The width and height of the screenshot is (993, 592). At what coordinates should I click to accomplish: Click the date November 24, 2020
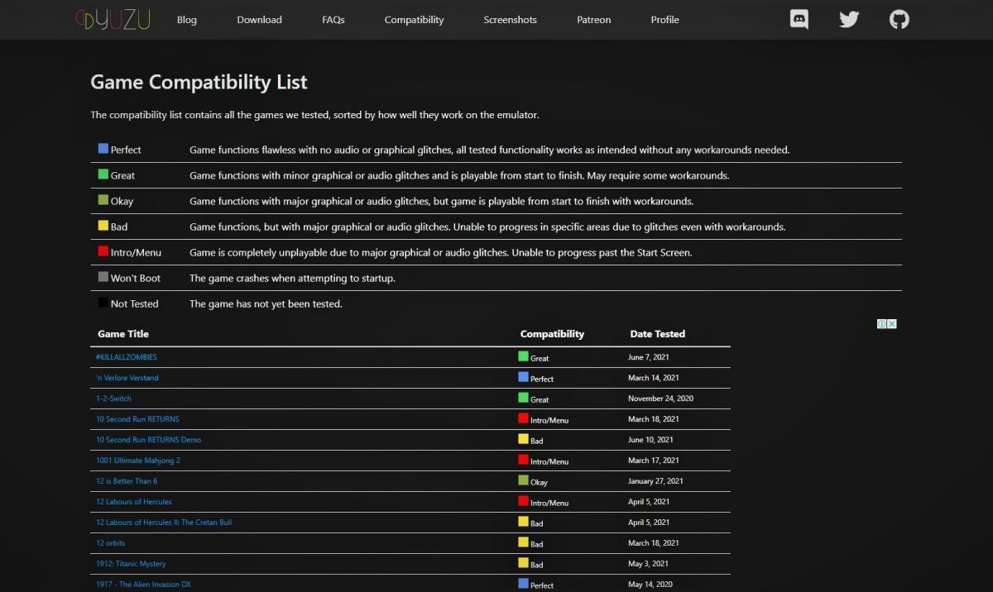[661, 399]
